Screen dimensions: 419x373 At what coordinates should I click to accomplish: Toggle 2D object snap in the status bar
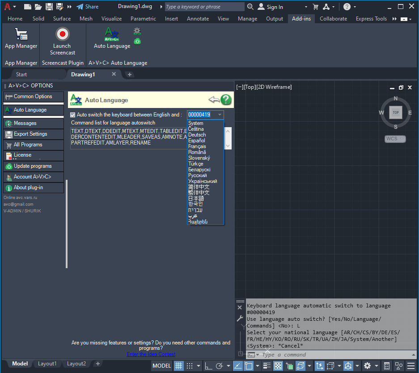pyautogui.click(x=249, y=365)
